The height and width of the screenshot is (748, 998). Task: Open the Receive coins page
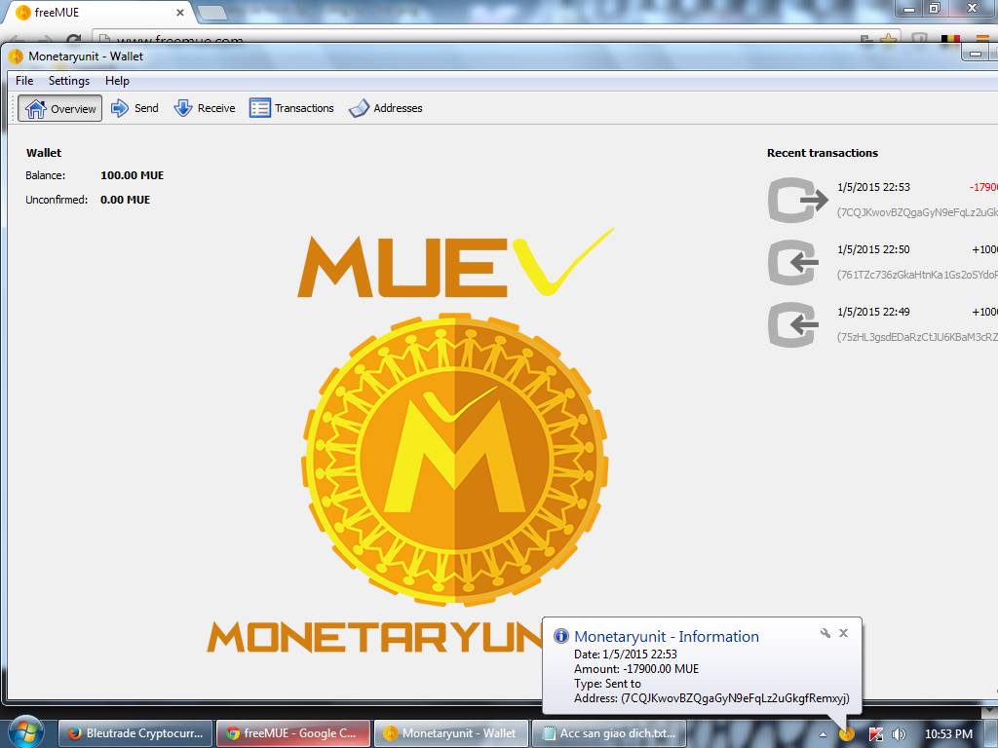[205, 108]
